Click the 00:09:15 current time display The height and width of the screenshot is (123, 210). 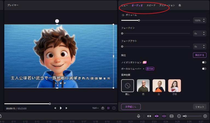(11, 109)
